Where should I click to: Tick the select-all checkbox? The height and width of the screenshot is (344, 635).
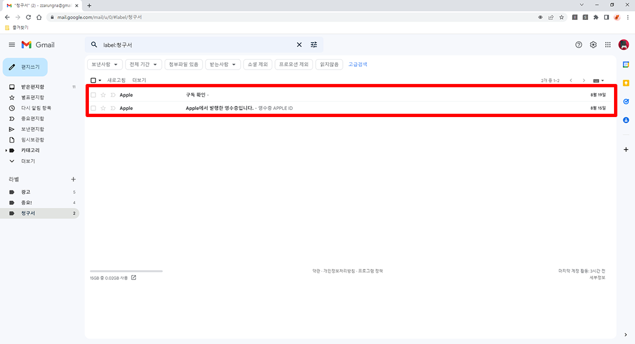pos(93,80)
